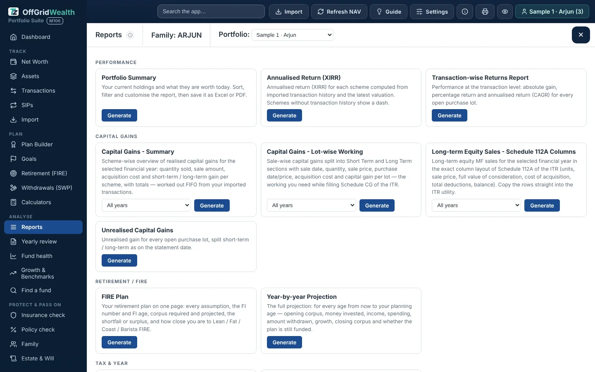Screen dimensions: 595x372
Task: Open the Portfolio dropdown Sample 1 · Arjun
Action: 293,35
